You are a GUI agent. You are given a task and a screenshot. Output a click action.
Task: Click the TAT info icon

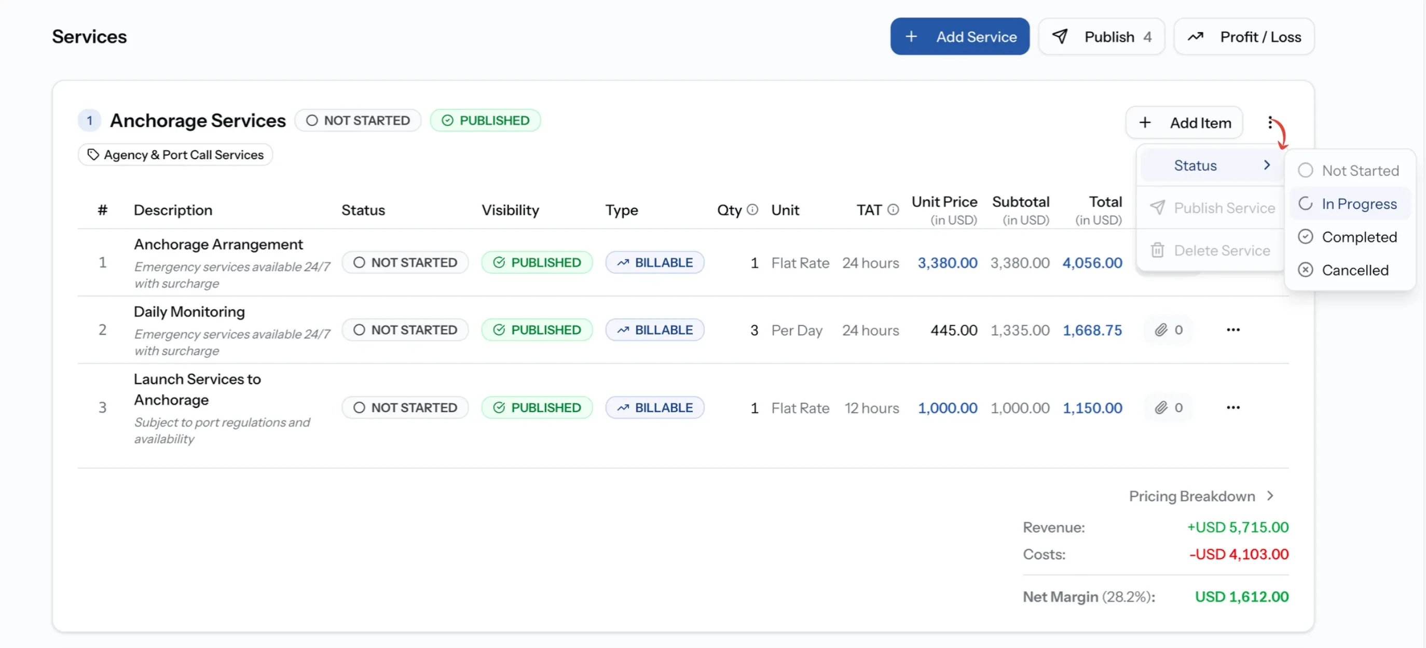pyautogui.click(x=893, y=209)
